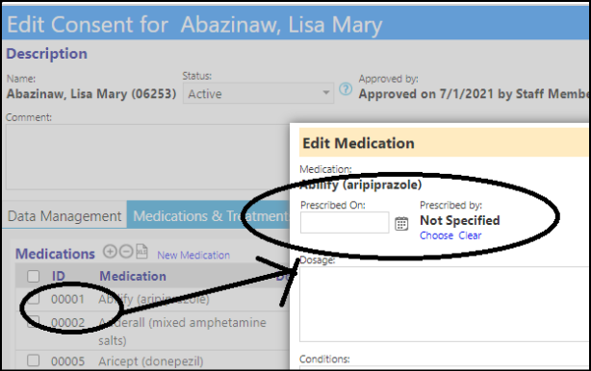Open the Status dropdown showing Active
Screen dimensions: 591x371
[258, 93]
